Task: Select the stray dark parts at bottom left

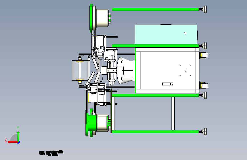Action: pyautogui.click(x=51, y=153)
